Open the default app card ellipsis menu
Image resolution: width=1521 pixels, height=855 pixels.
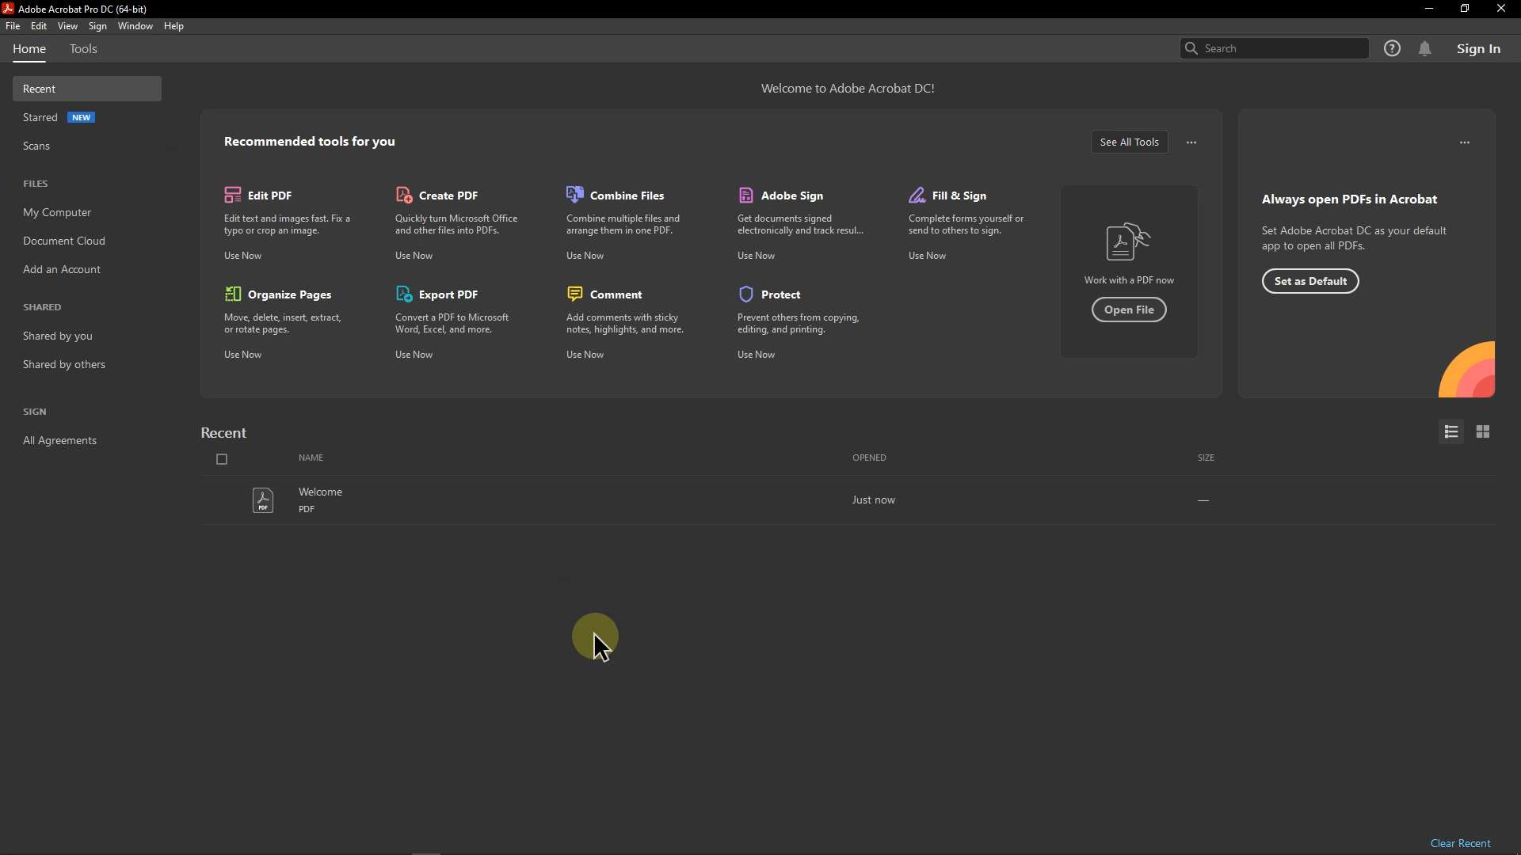click(x=1465, y=142)
